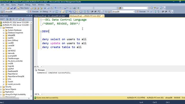Select bms (Offline) database
This screenshot has height=104, width=185.
point(13,40)
